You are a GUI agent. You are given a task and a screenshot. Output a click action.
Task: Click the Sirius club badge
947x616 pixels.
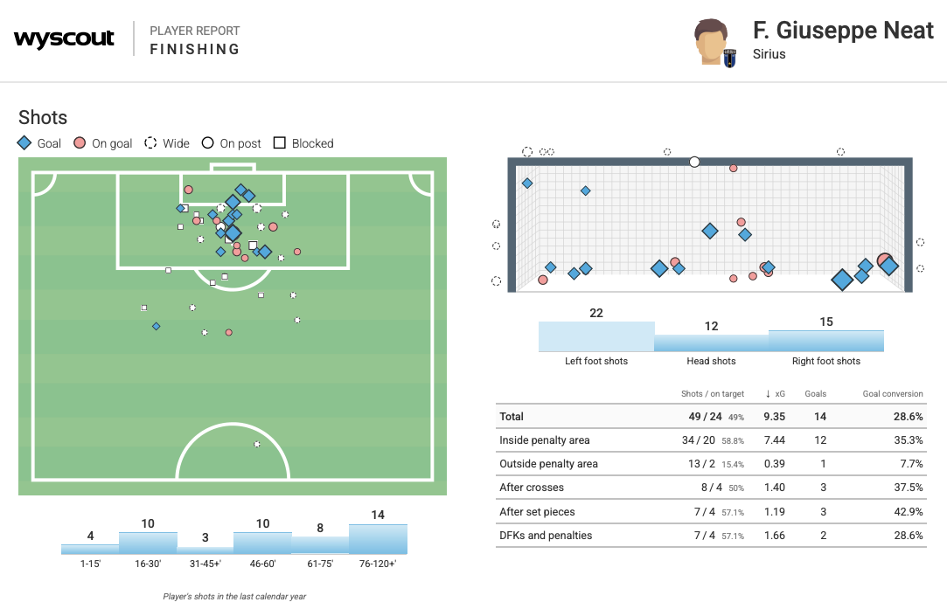(729, 58)
